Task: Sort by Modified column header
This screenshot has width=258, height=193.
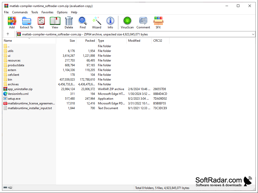Action: click(x=139, y=41)
